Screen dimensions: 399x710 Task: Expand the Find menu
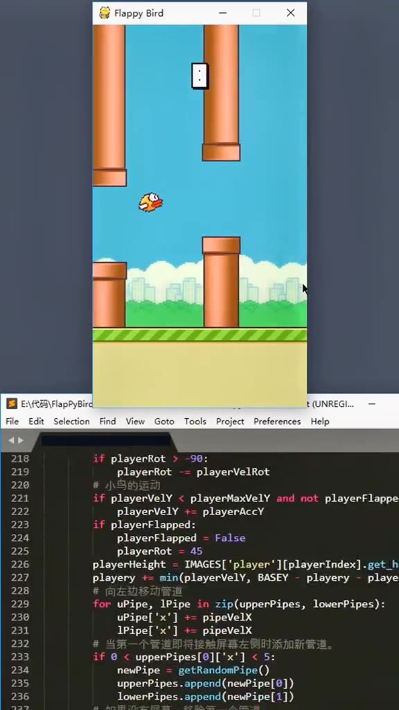[x=107, y=421]
